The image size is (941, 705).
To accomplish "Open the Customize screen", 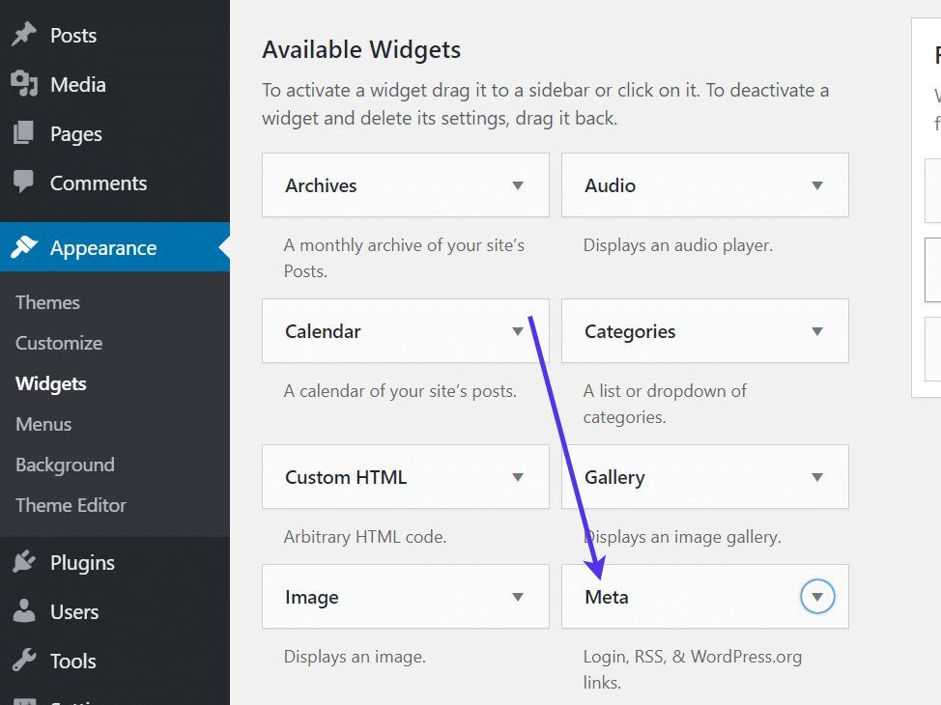I will click(58, 343).
